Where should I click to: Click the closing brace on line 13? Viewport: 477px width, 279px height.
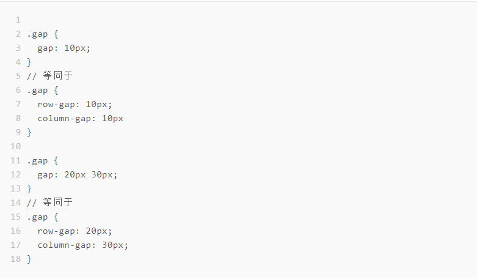click(x=29, y=189)
